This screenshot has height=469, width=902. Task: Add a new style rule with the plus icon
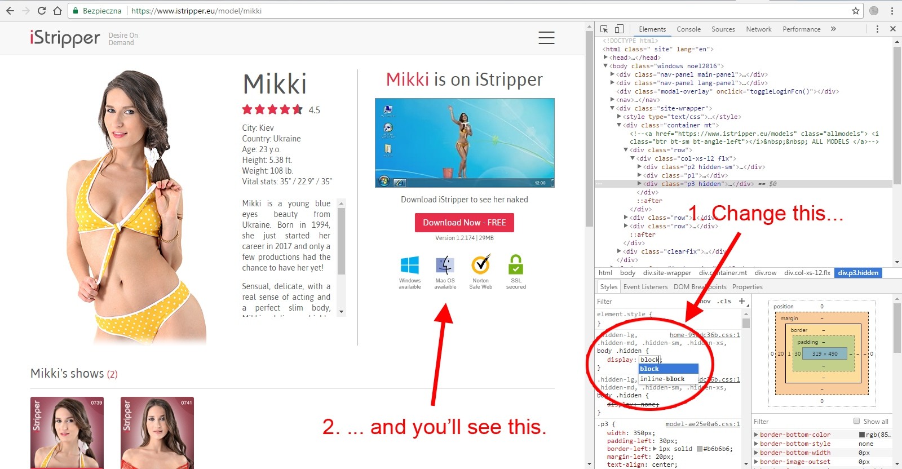point(742,301)
